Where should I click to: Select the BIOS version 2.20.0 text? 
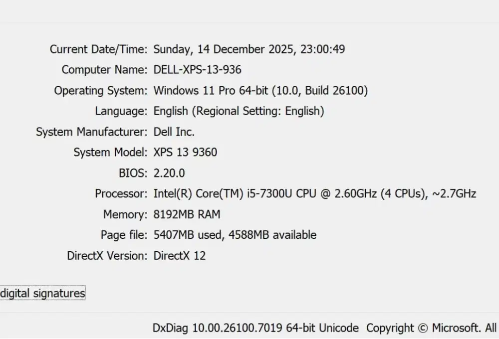pyautogui.click(x=169, y=173)
